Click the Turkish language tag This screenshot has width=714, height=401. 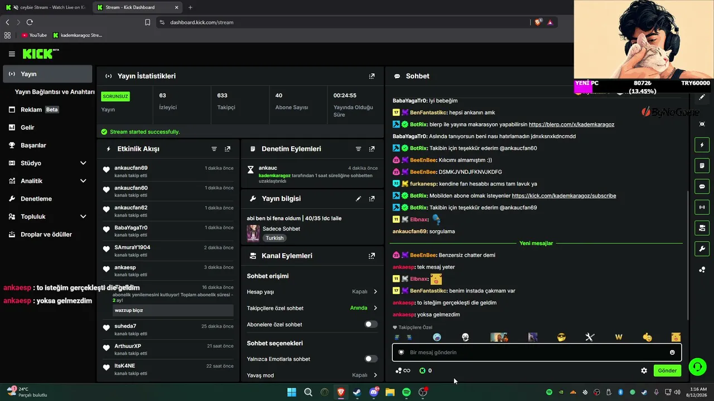pos(274,238)
